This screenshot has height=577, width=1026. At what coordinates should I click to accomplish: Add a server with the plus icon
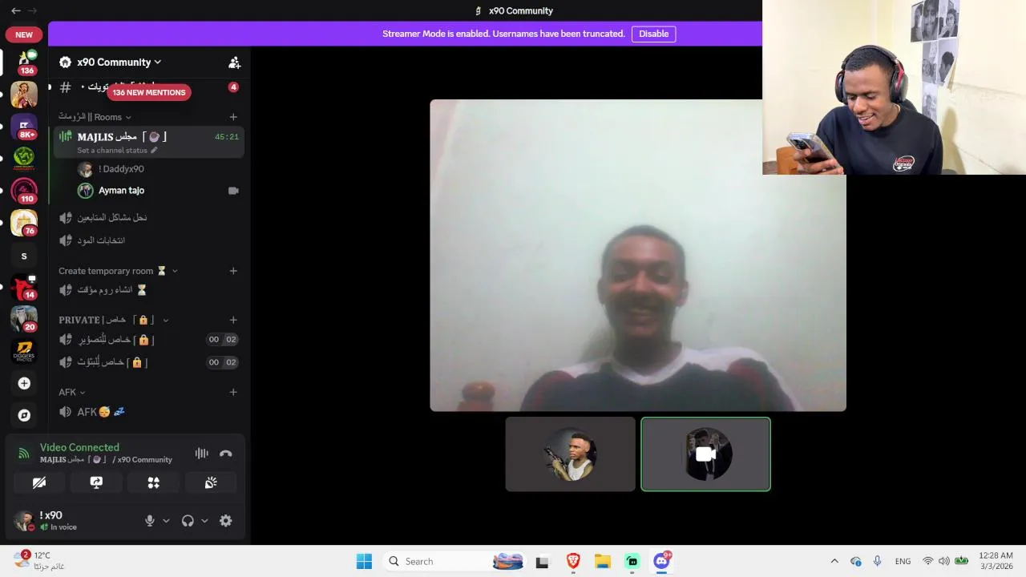(x=24, y=384)
